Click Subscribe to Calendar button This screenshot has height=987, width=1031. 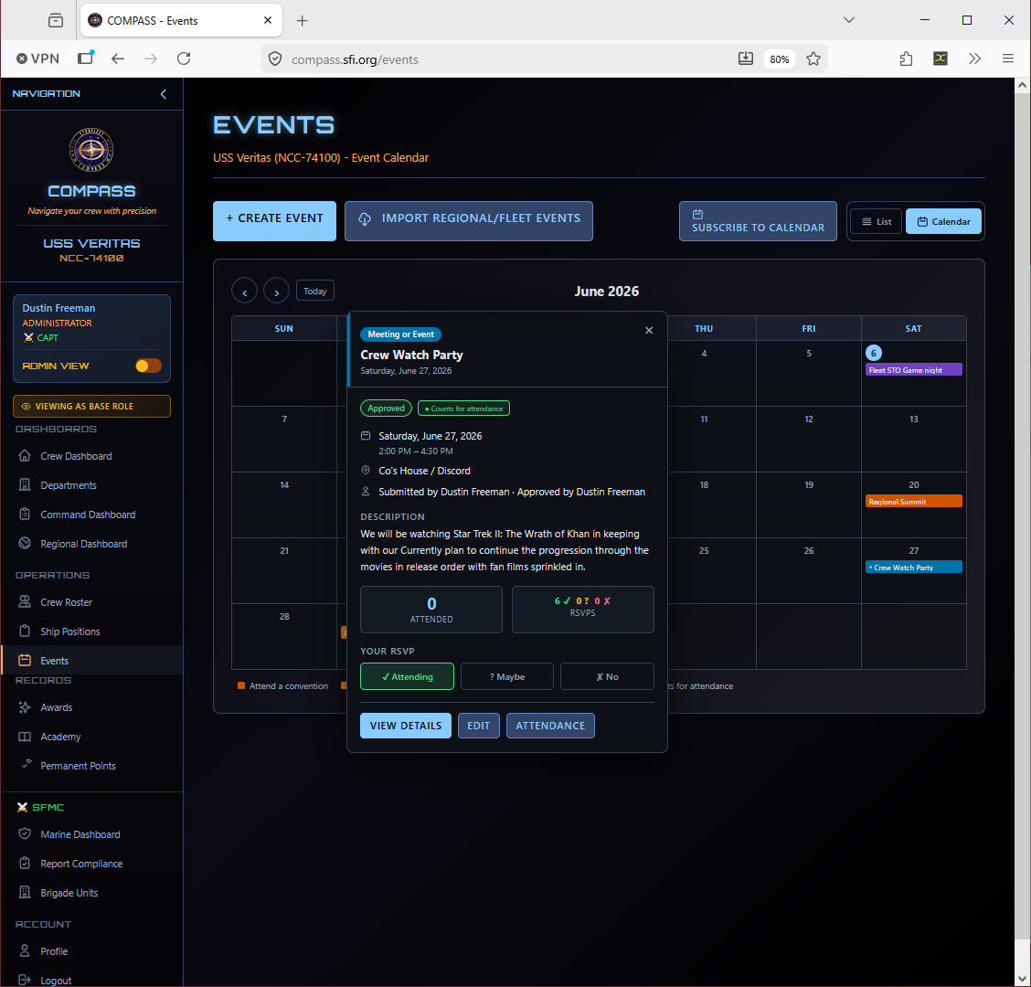758,221
